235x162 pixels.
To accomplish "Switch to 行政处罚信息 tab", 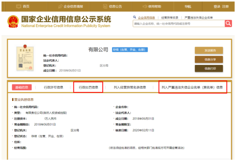I will click(88, 87).
